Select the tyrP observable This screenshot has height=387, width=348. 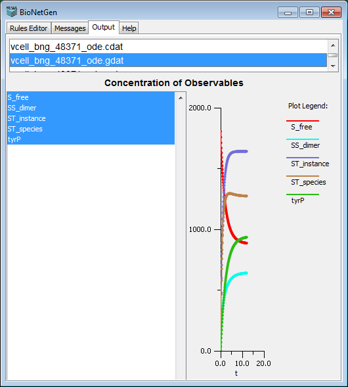pyautogui.click(x=91, y=139)
